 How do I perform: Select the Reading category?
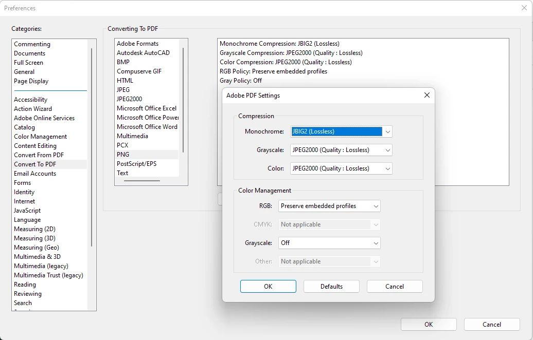(x=25, y=285)
